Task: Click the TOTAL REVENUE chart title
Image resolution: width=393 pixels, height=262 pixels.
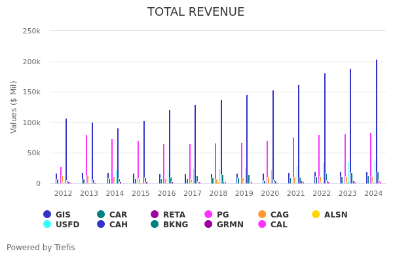Action: [196, 12]
